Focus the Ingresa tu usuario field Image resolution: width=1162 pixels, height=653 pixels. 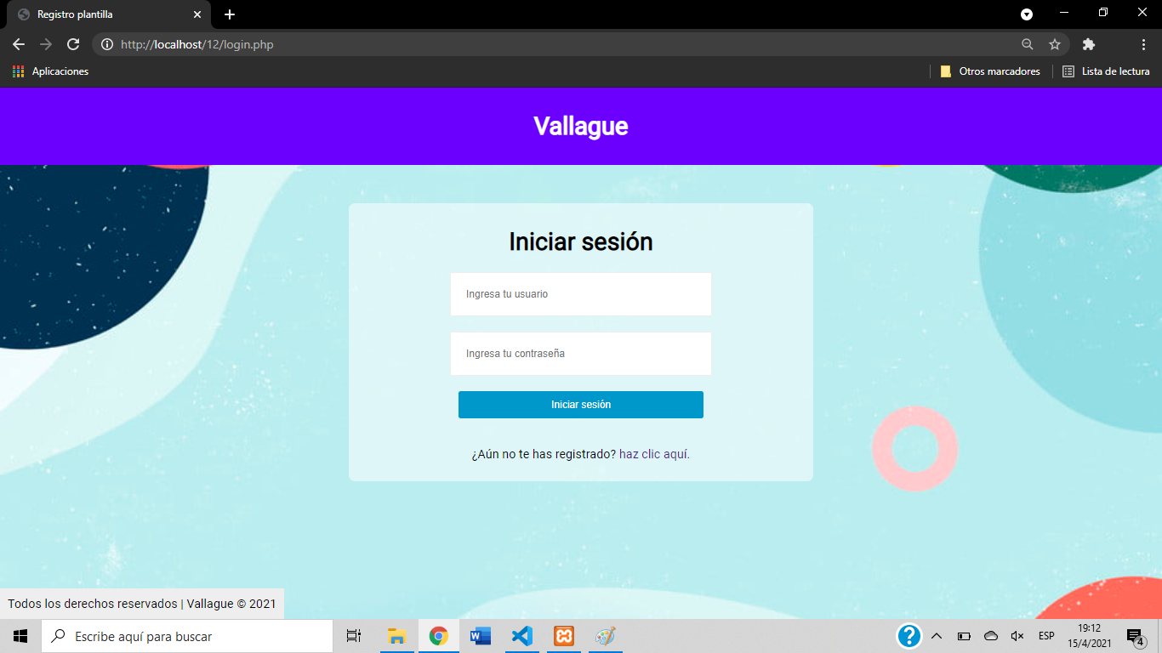(581, 294)
